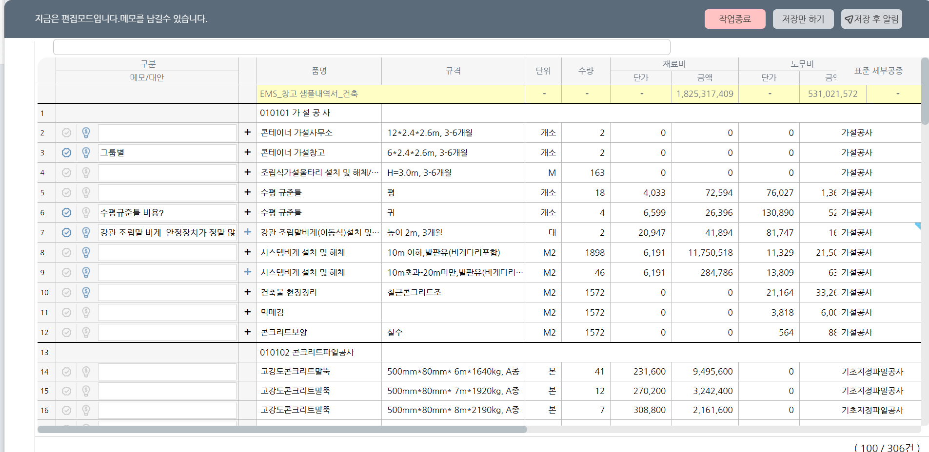The width and height of the screenshot is (929, 452).
Task: Click labor total 531,021,572
Action: [832, 94]
